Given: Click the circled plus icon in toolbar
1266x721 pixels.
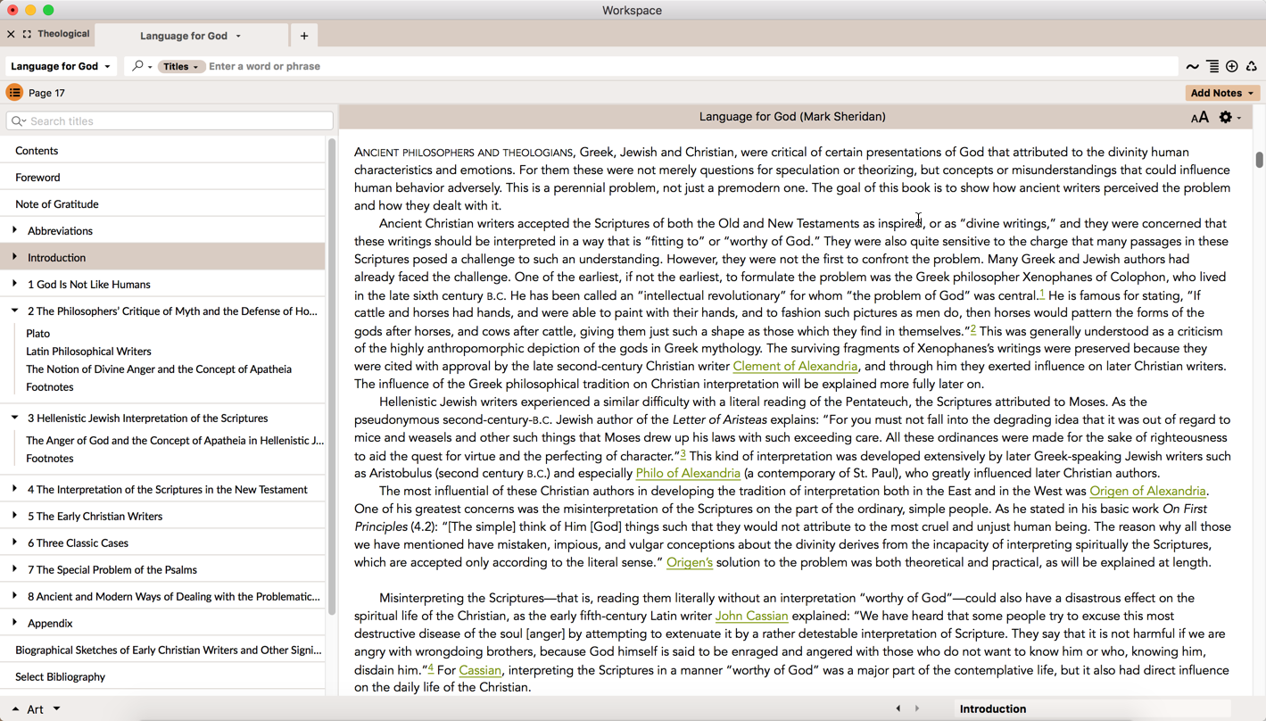Looking at the screenshot, I should 1232,67.
